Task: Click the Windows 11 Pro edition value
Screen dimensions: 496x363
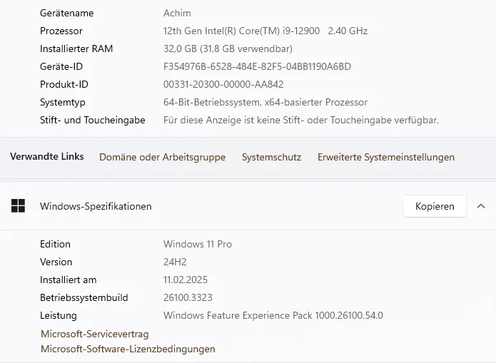Action: [x=198, y=244]
